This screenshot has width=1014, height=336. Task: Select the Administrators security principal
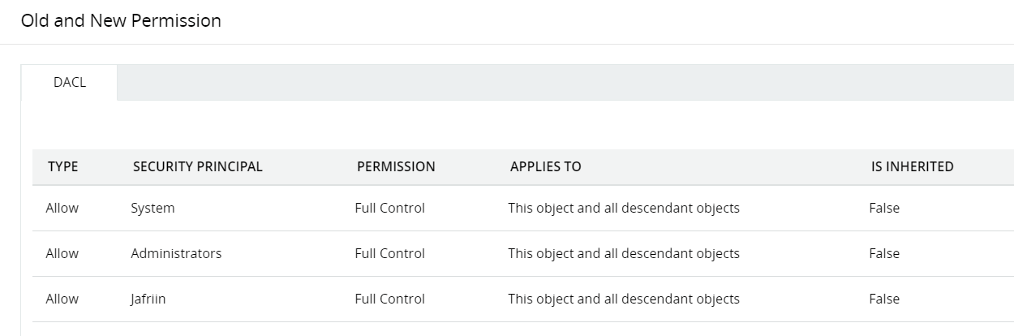click(176, 253)
